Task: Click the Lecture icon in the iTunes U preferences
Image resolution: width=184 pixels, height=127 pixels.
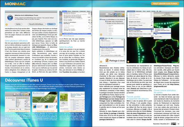Action: (x=17, y=94)
